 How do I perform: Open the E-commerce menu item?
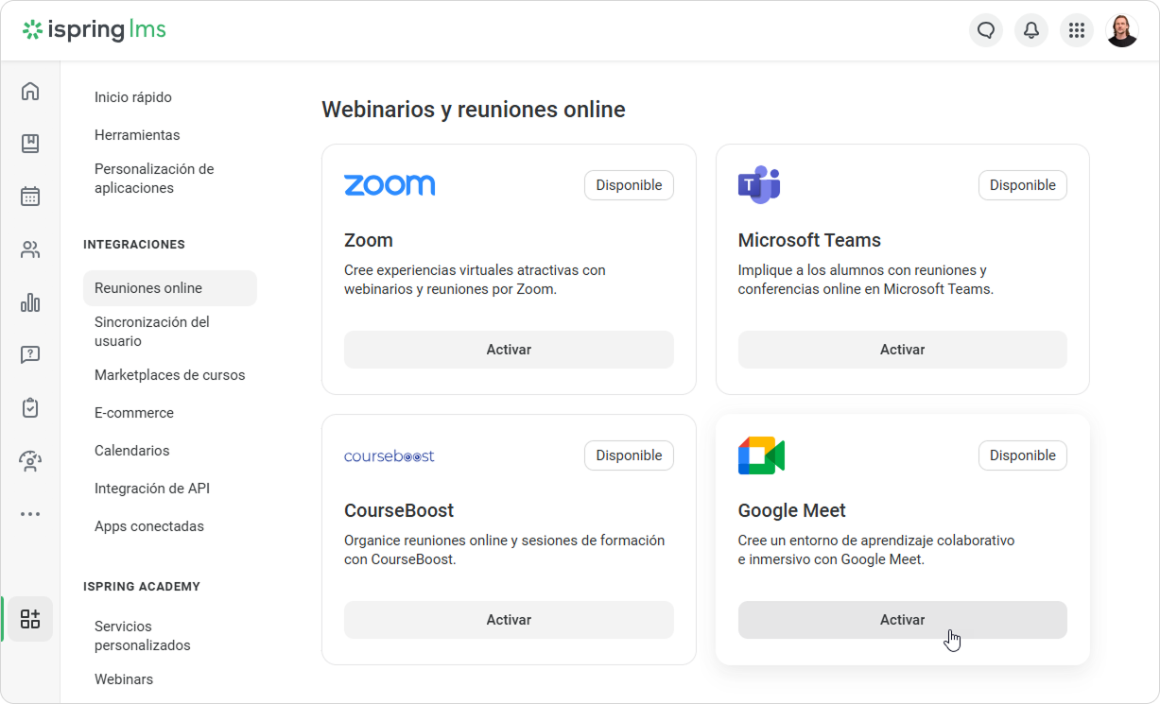pos(134,413)
